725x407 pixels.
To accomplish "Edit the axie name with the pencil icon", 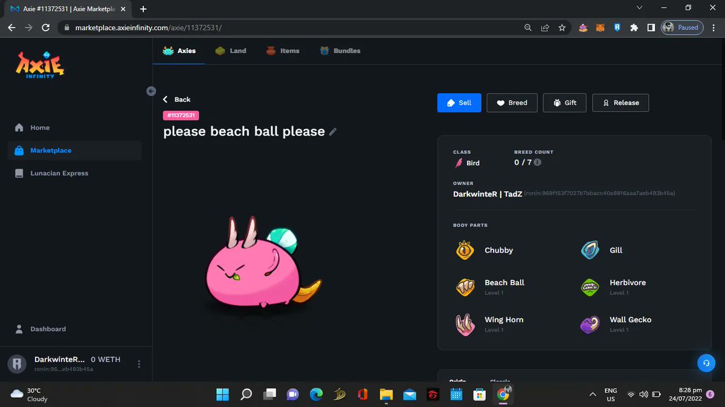I will pos(333,131).
